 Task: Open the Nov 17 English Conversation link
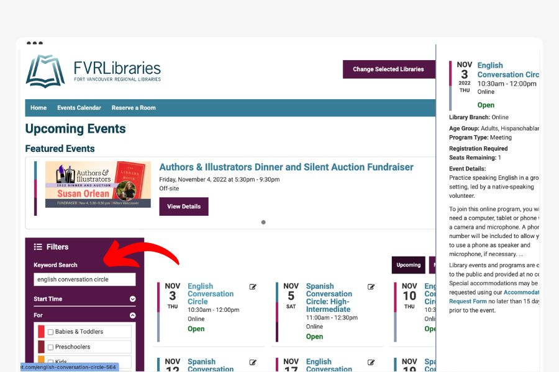click(329, 365)
